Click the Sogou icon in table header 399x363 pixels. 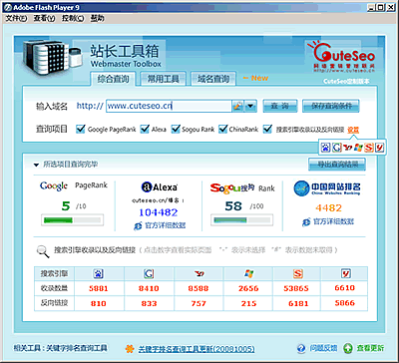pyautogui.click(x=298, y=273)
